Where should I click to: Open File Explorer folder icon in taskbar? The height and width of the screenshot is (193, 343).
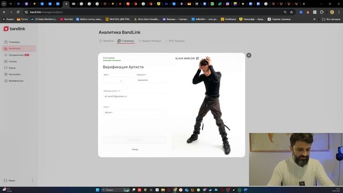click(163, 190)
